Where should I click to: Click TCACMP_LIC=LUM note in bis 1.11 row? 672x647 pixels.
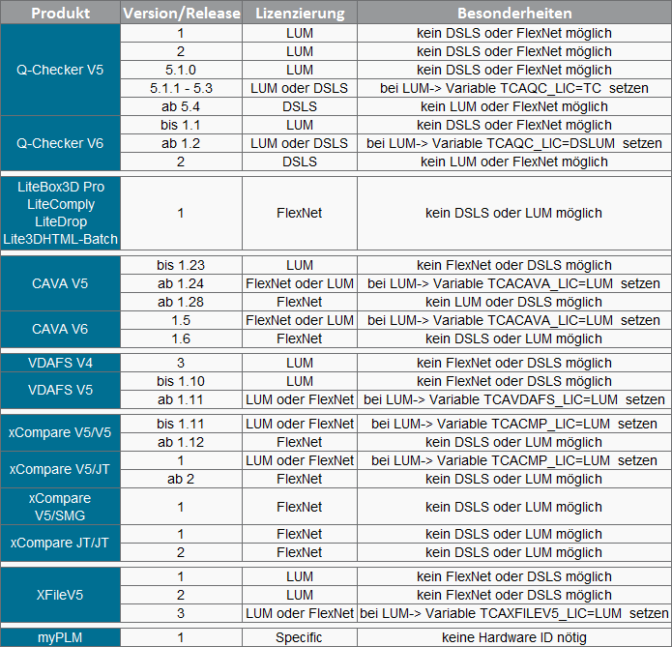pos(514,424)
